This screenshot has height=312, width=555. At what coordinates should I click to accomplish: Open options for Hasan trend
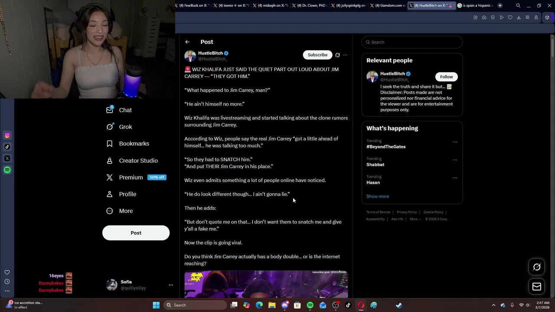pyautogui.click(x=455, y=178)
